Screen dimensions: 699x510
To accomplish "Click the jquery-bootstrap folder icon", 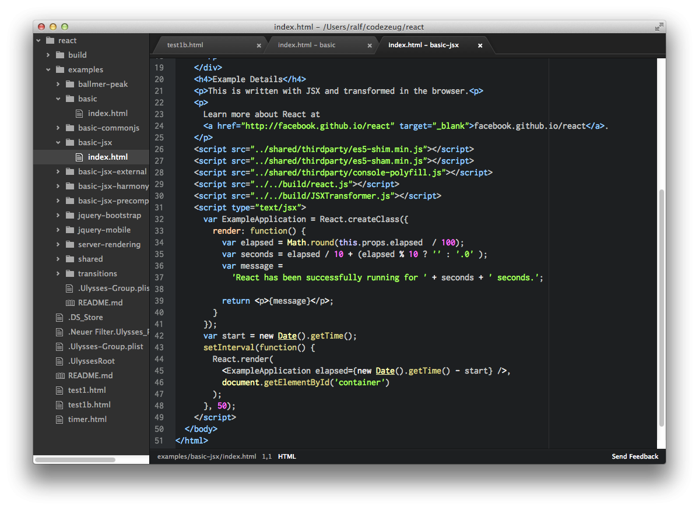I will [x=69, y=215].
